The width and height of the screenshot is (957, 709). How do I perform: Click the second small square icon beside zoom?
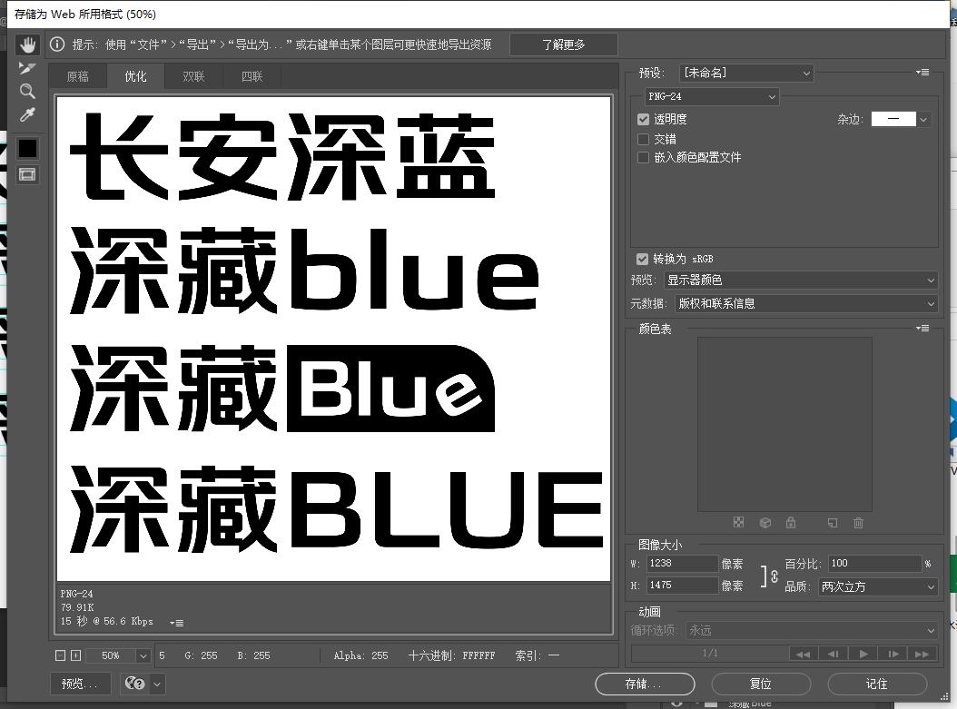pos(75,655)
